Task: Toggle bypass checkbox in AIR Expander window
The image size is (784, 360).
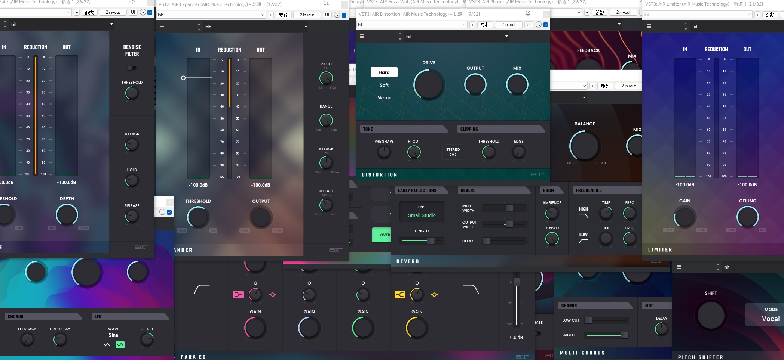Action: pos(344,15)
